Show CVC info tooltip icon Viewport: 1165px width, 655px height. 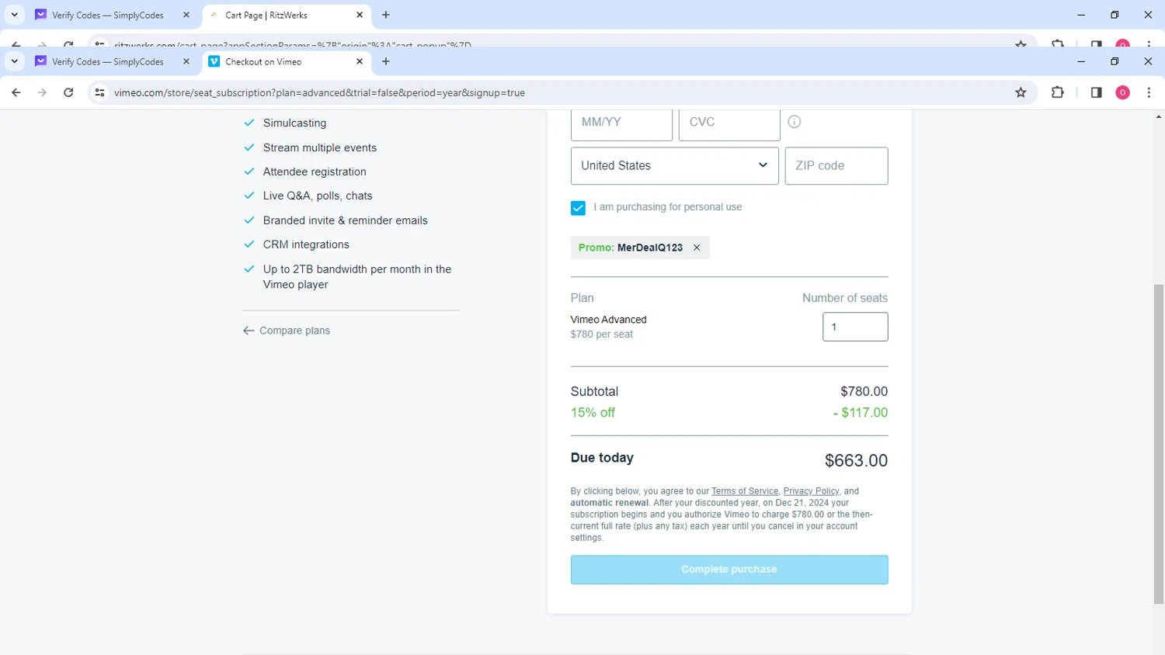pos(794,122)
